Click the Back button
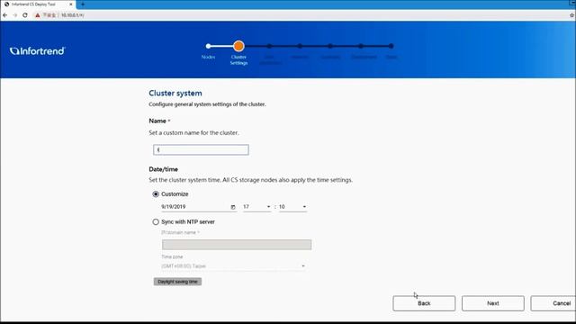576x324 pixels. coord(424,303)
